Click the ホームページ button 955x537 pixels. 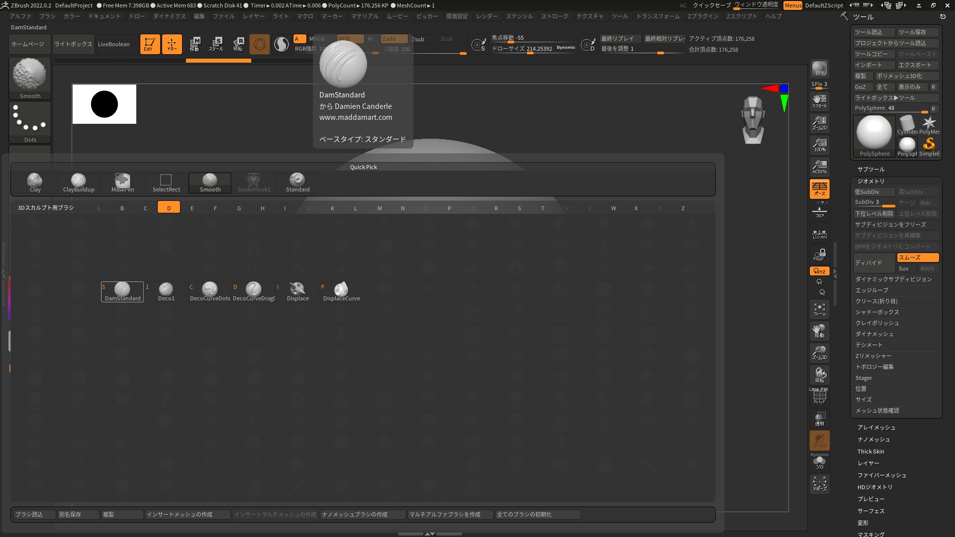point(30,44)
